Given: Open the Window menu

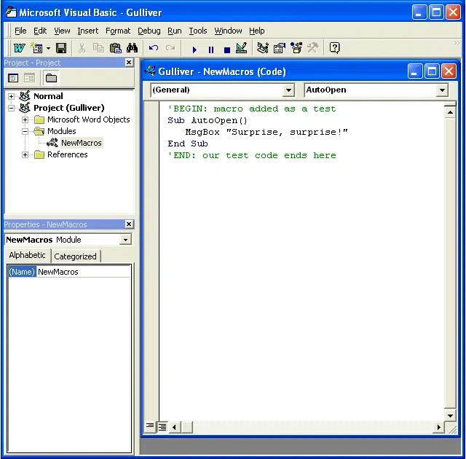Looking at the screenshot, I should [228, 31].
